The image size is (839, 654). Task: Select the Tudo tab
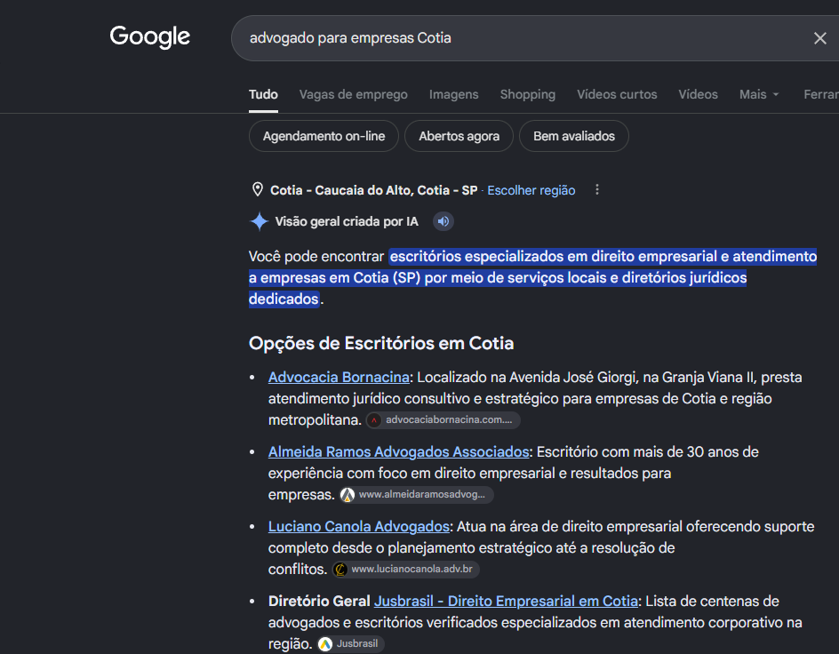pyautogui.click(x=263, y=95)
